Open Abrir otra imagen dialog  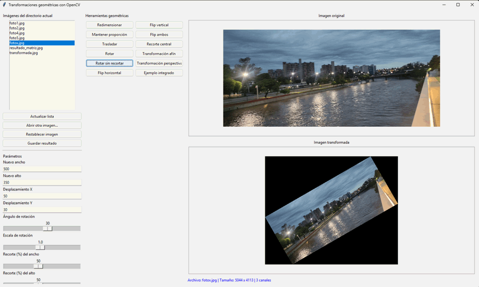pos(42,125)
